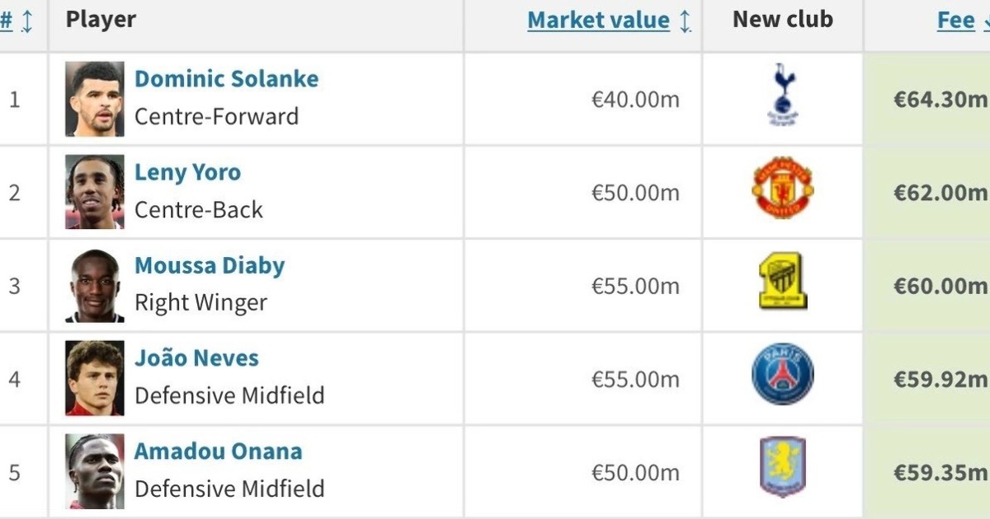Sort table by Fee column header

(x=956, y=21)
